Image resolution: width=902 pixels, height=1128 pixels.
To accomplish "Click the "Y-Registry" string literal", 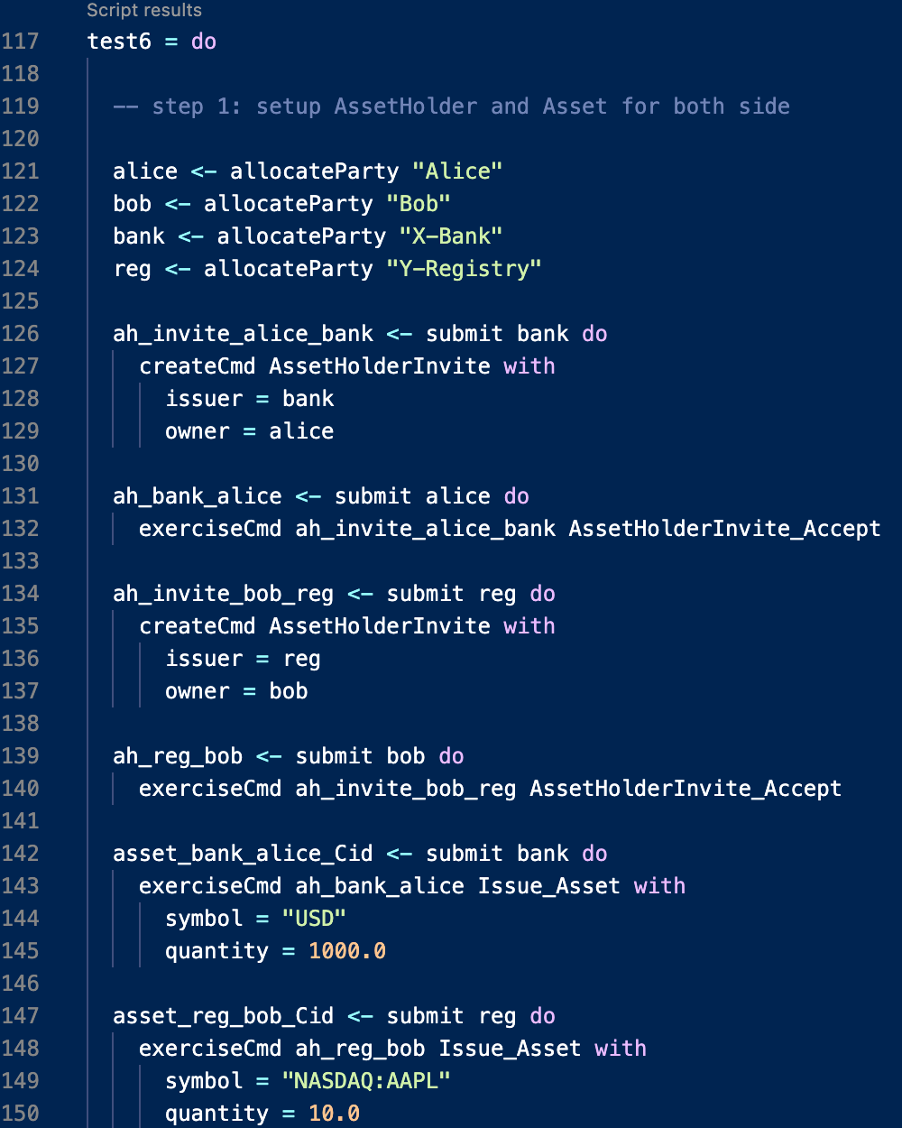I will click(464, 269).
